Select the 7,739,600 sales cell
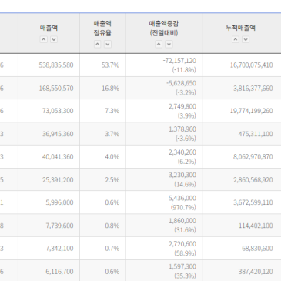Screen dimensions: 281x281 pos(59,226)
